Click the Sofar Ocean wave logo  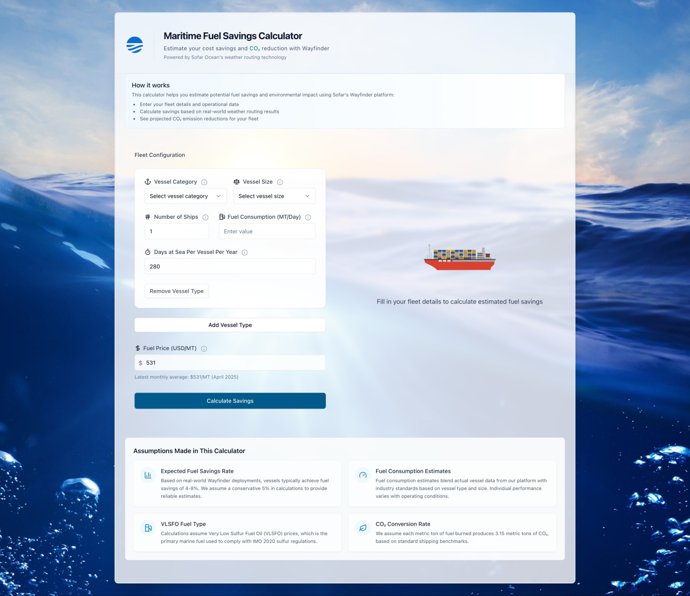click(x=135, y=45)
